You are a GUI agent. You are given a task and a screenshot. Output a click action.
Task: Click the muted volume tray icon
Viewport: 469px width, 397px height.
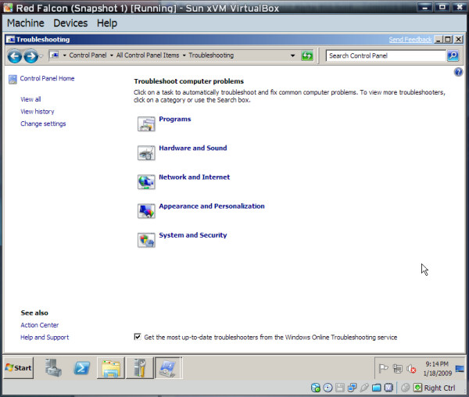[411, 369]
